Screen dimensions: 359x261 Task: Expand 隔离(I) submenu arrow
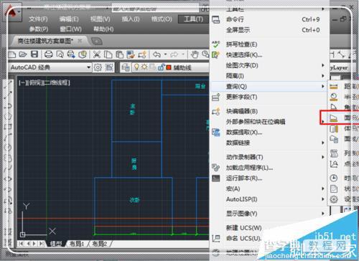(323, 76)
